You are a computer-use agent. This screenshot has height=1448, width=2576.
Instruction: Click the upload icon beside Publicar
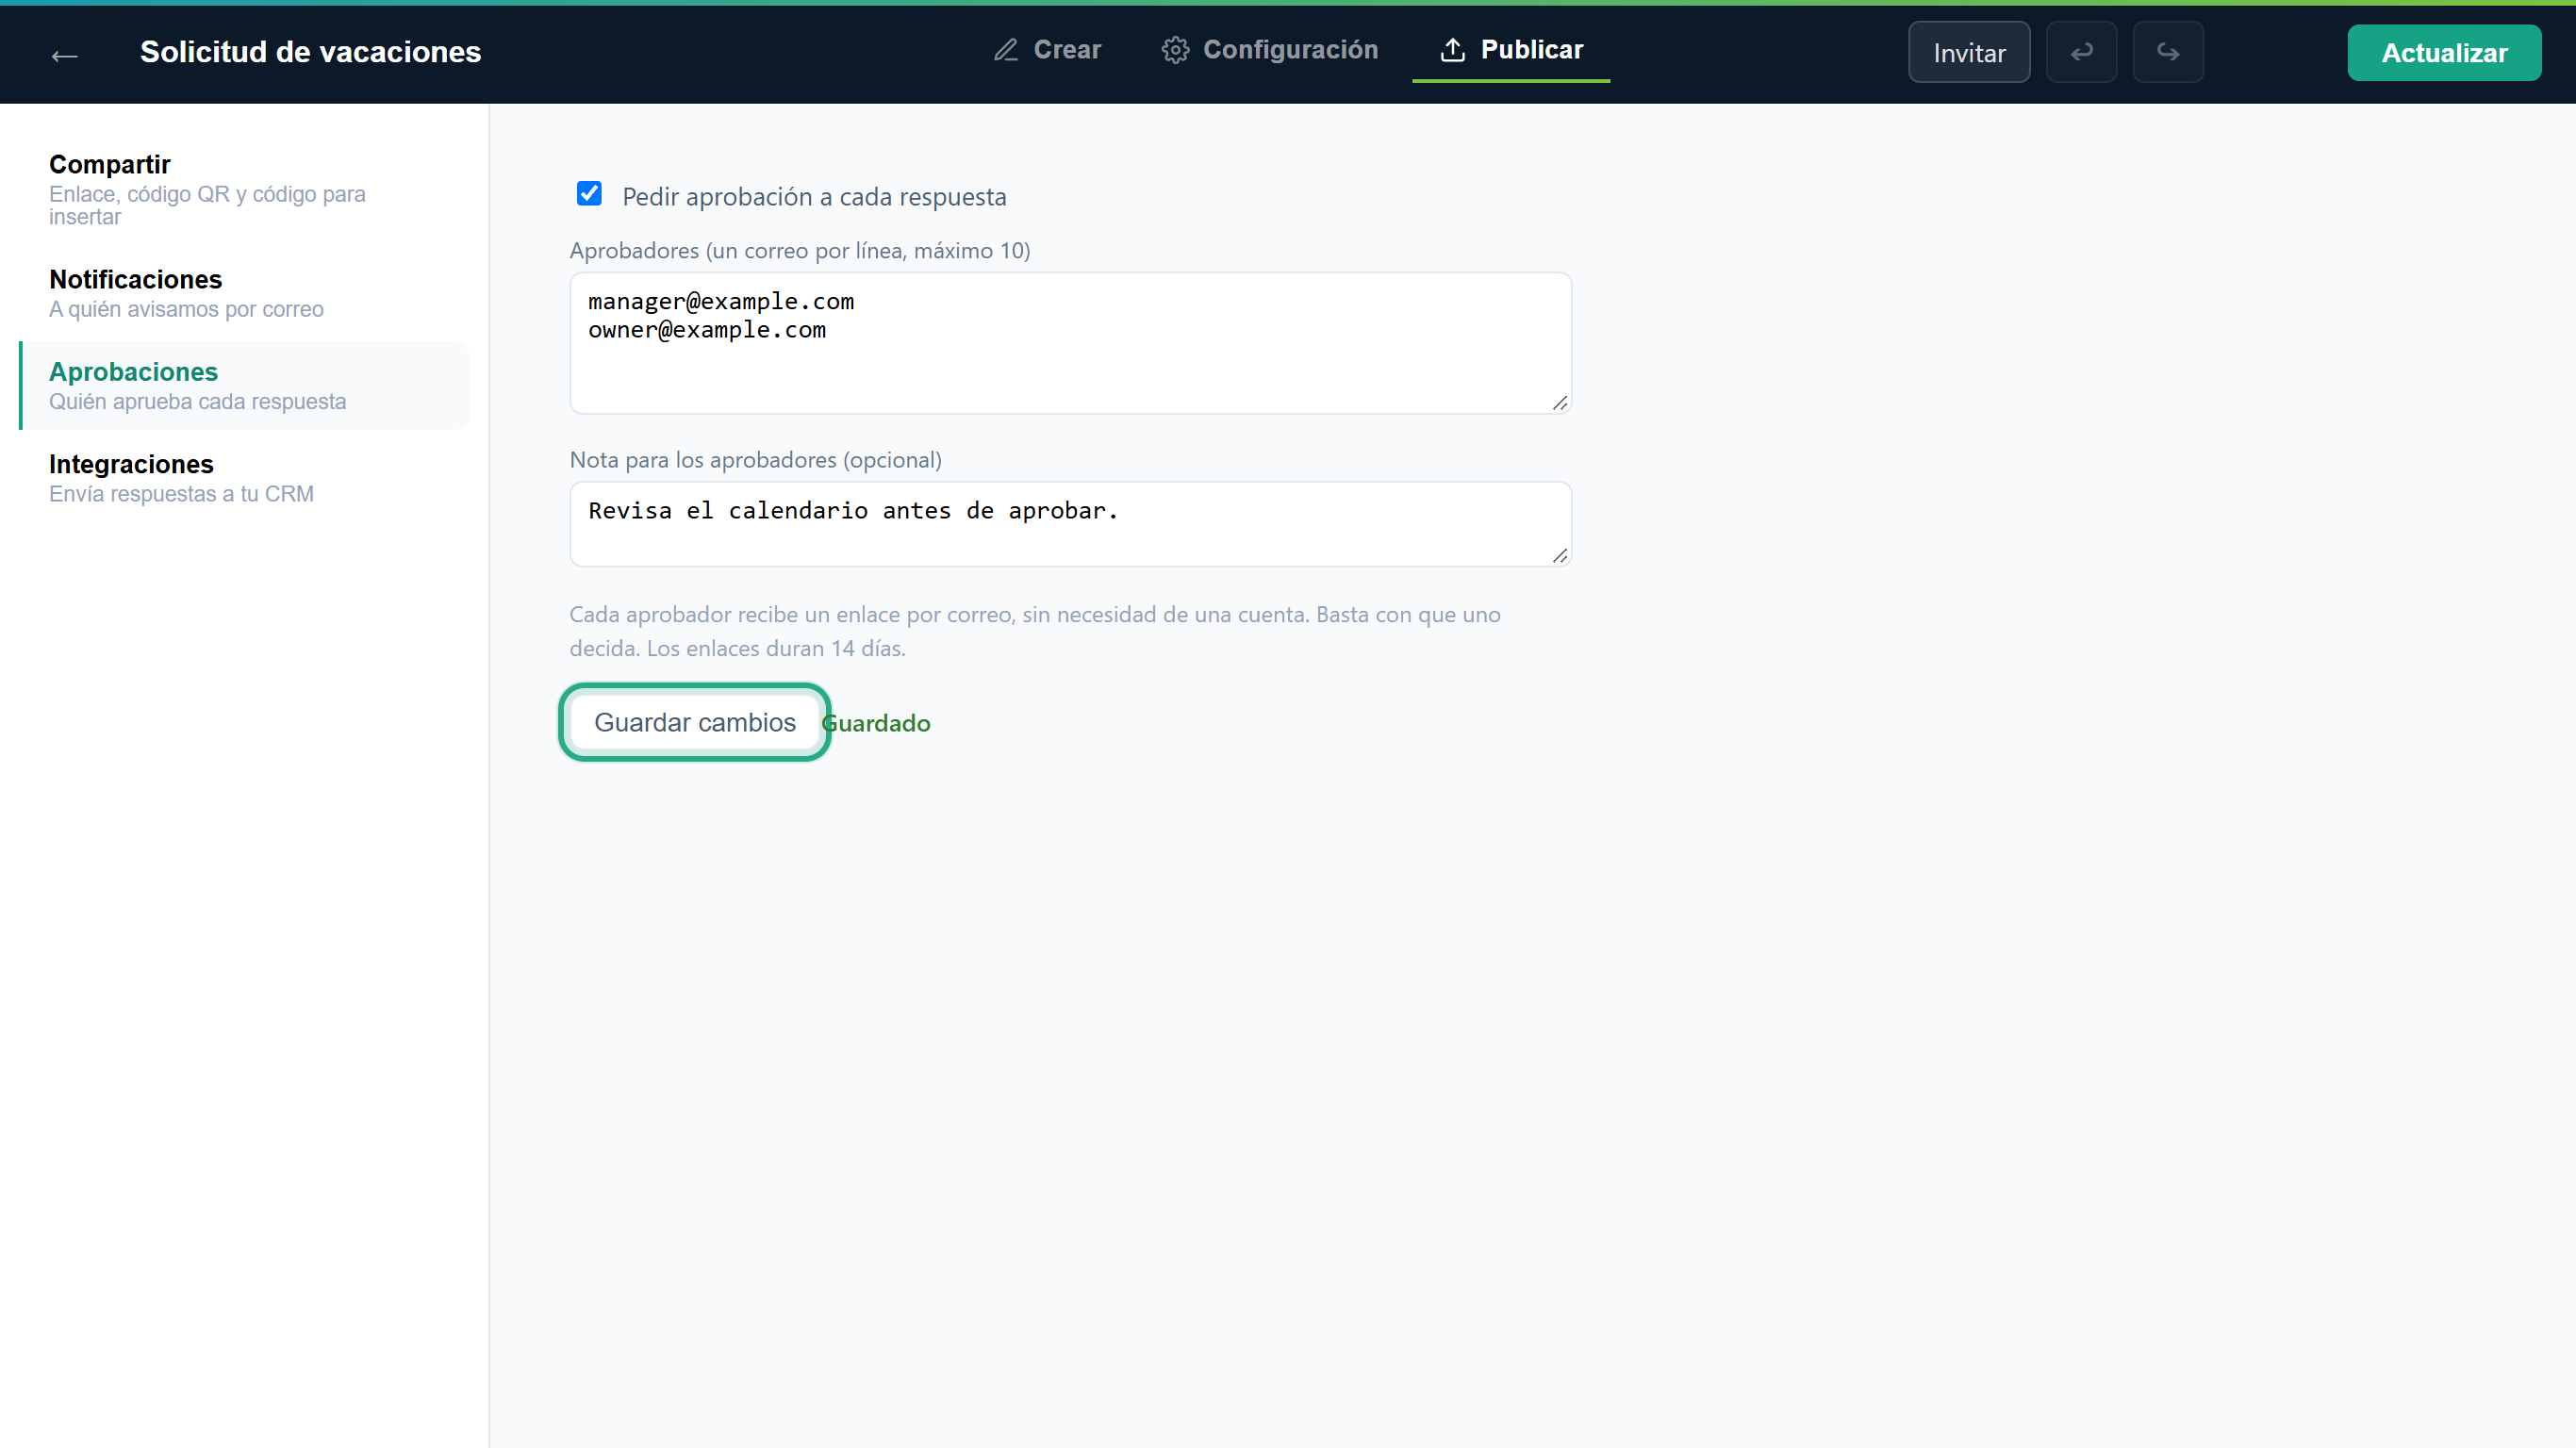point(1452,49)
